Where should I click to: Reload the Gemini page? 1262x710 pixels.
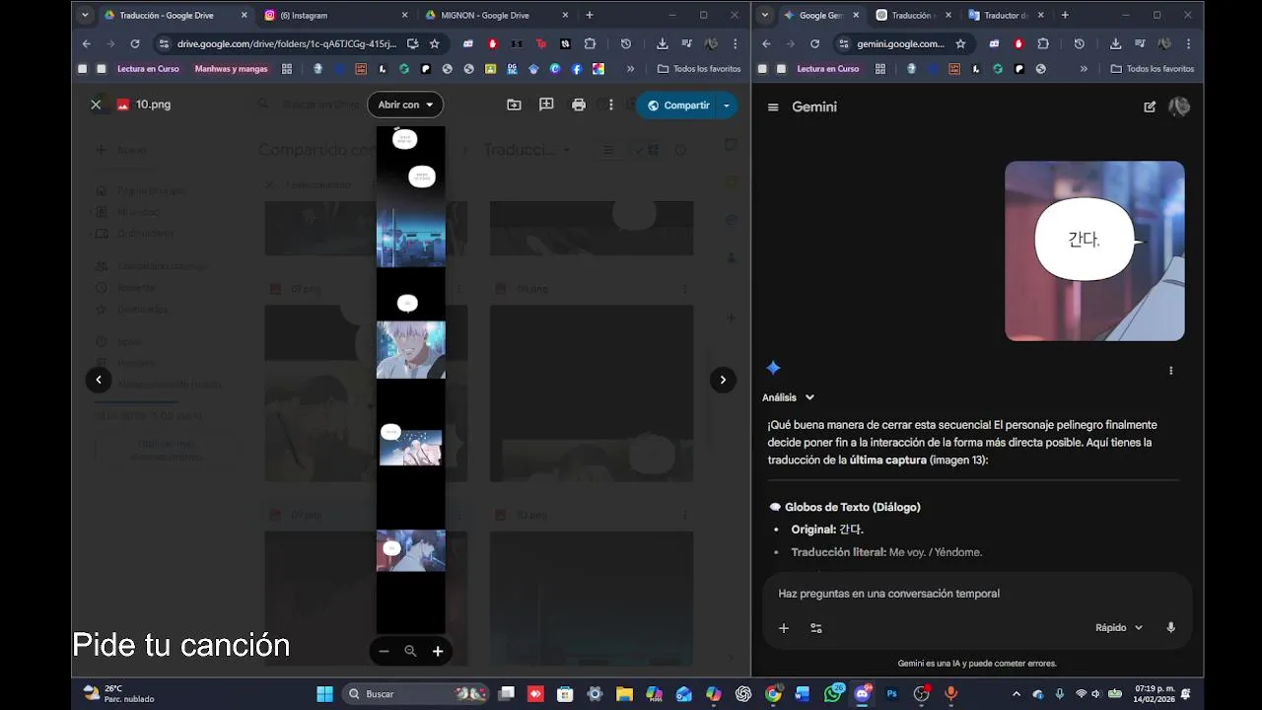(x=814, y=43)
